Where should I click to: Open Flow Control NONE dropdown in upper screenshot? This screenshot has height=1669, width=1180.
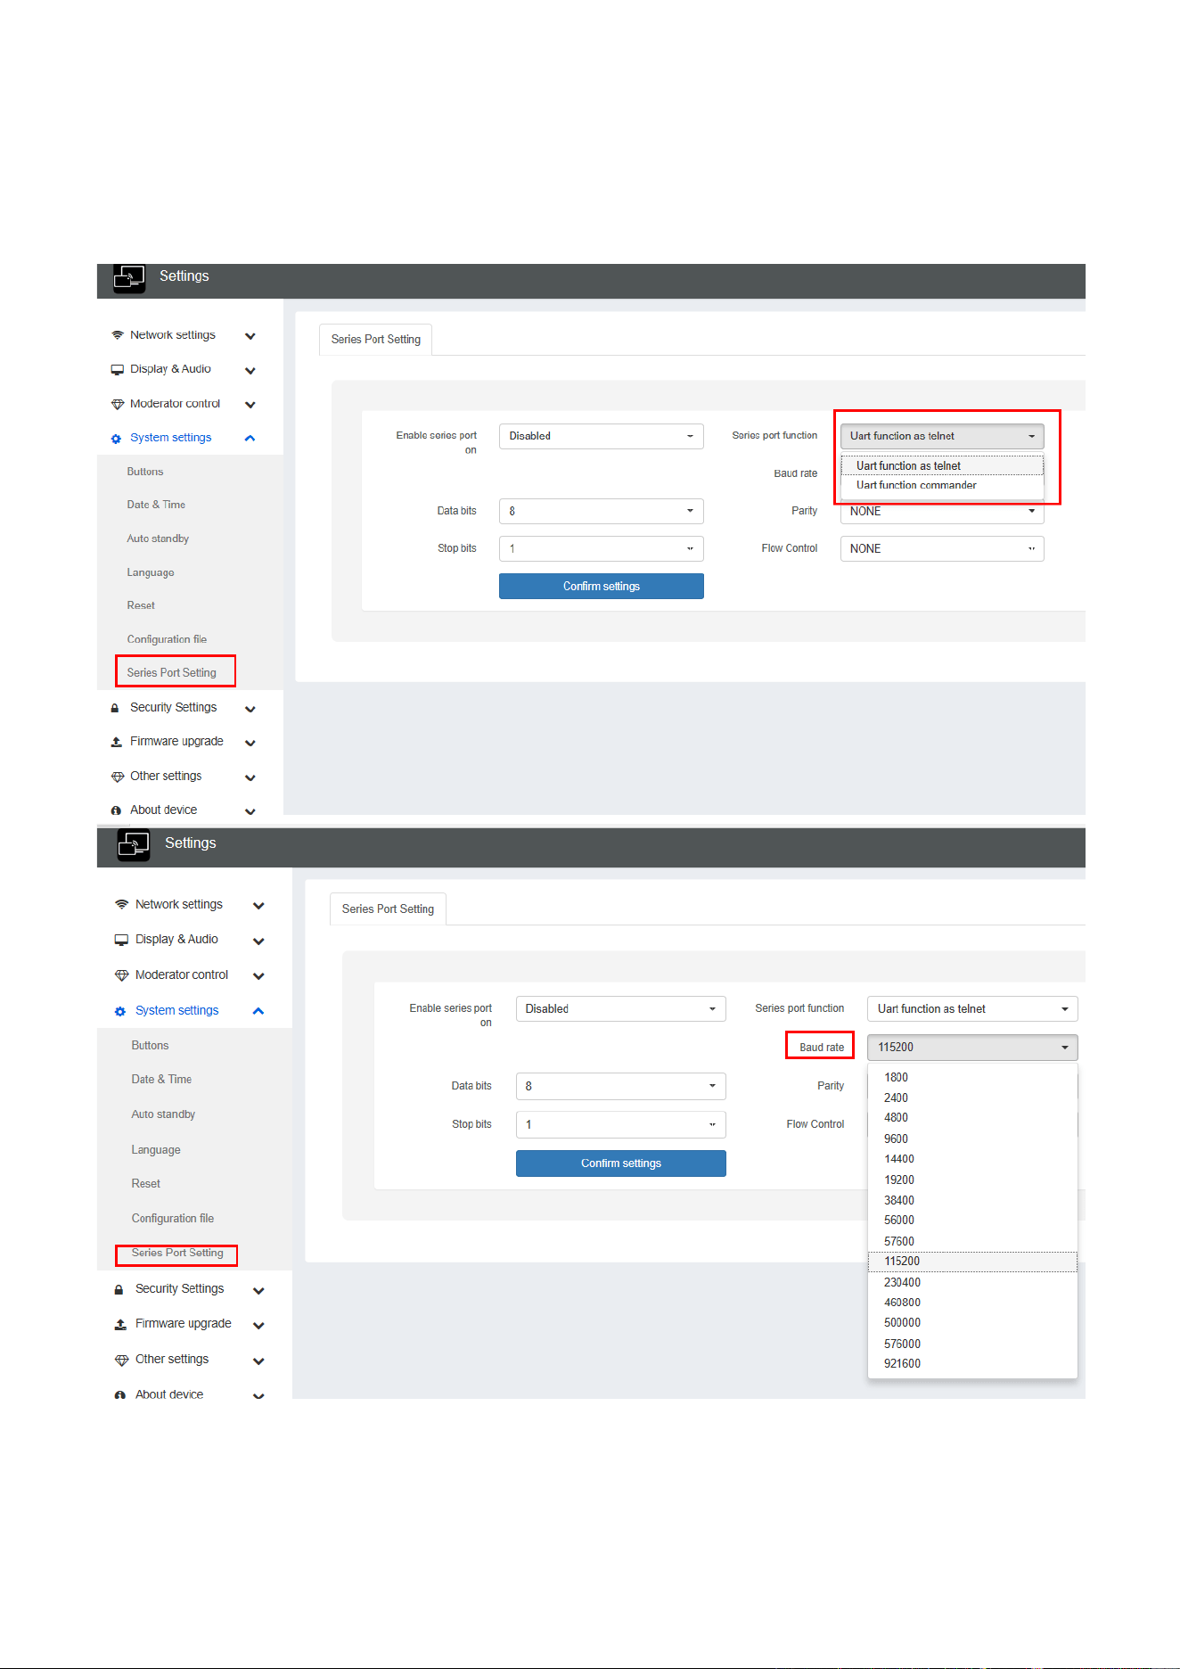942,549
